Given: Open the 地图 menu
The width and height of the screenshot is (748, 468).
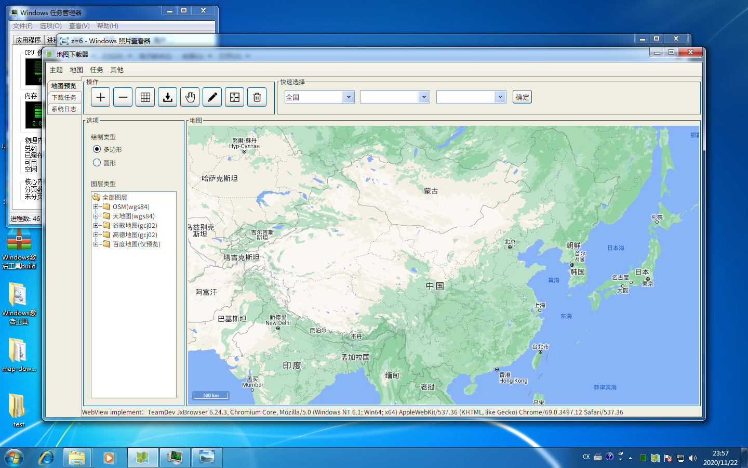Looking at the screenshot, I should coord(76,70).
